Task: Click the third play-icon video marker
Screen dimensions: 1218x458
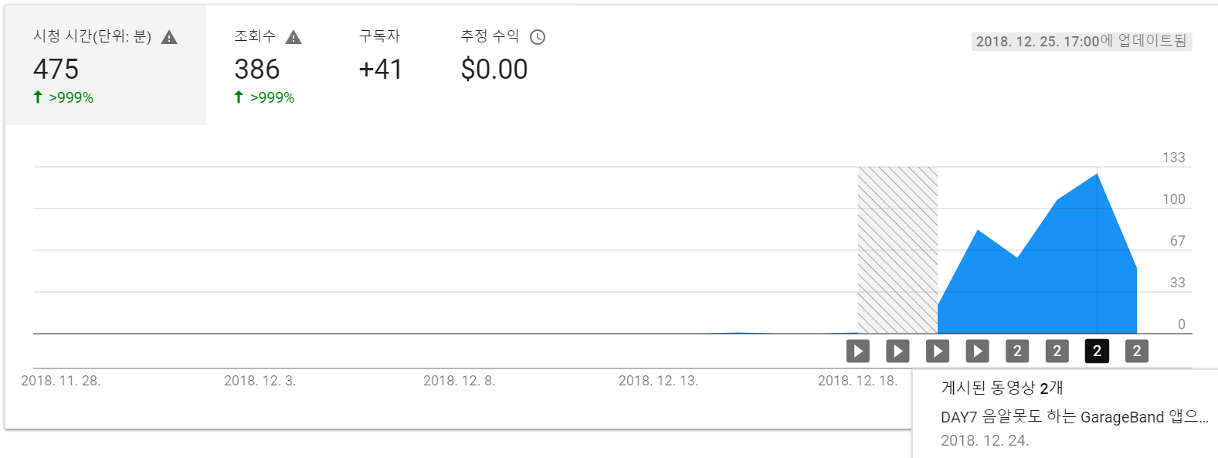Action: [938, 351]
